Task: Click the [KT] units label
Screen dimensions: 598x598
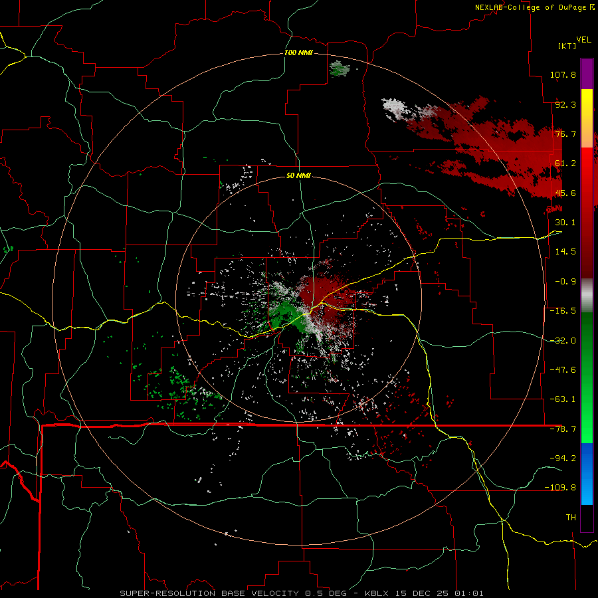Action: point(567,46)
